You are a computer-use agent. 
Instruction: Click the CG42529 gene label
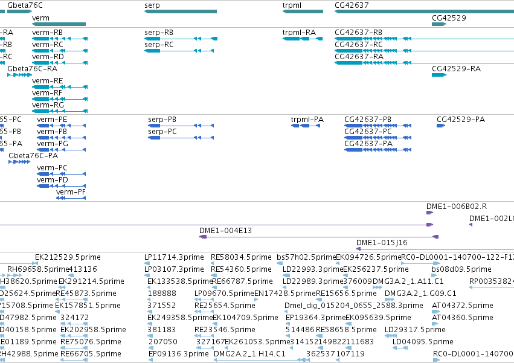pos(449,18)
